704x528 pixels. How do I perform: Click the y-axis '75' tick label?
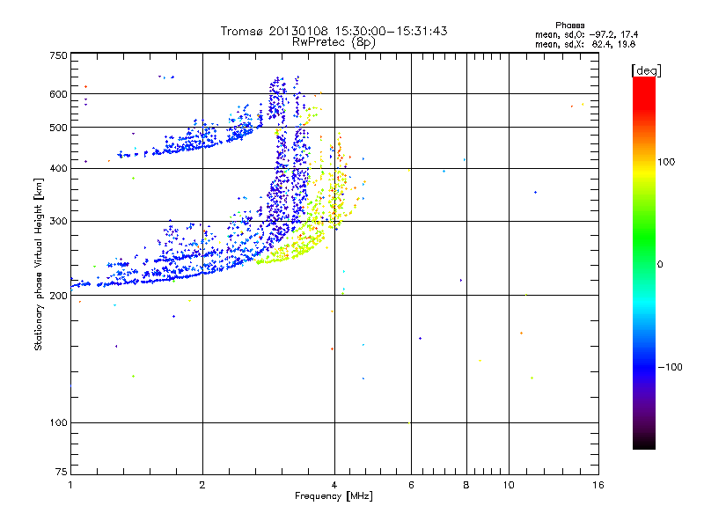(x=62, y=472)
